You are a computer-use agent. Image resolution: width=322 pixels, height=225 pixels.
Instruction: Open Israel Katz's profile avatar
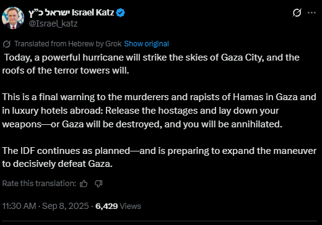click(x=13, y=18)
